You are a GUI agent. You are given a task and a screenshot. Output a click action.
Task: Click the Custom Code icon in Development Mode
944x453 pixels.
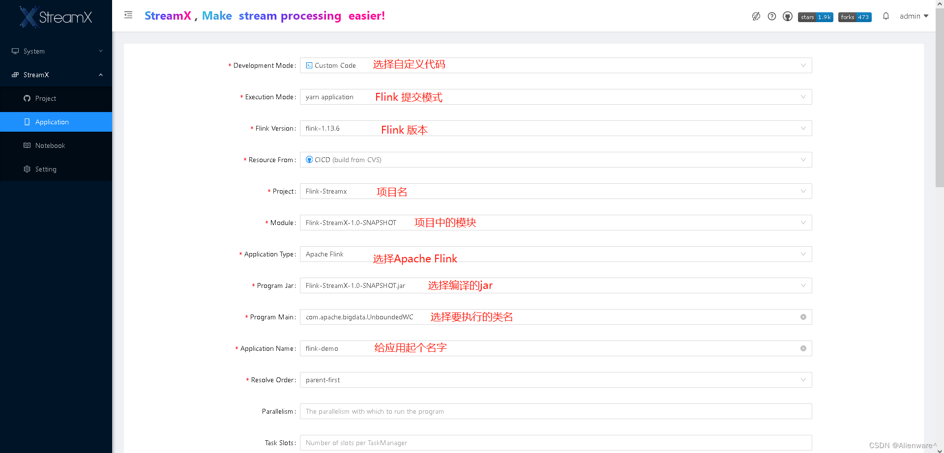pyautogui.click(x=309, y=65)
